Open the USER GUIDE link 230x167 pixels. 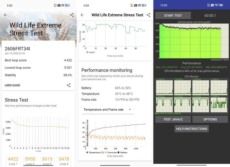tap(12, 85)
